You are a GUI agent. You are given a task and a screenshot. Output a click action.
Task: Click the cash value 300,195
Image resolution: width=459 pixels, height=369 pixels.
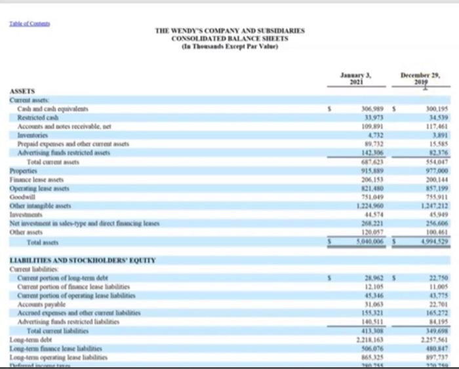pos(437,109)
